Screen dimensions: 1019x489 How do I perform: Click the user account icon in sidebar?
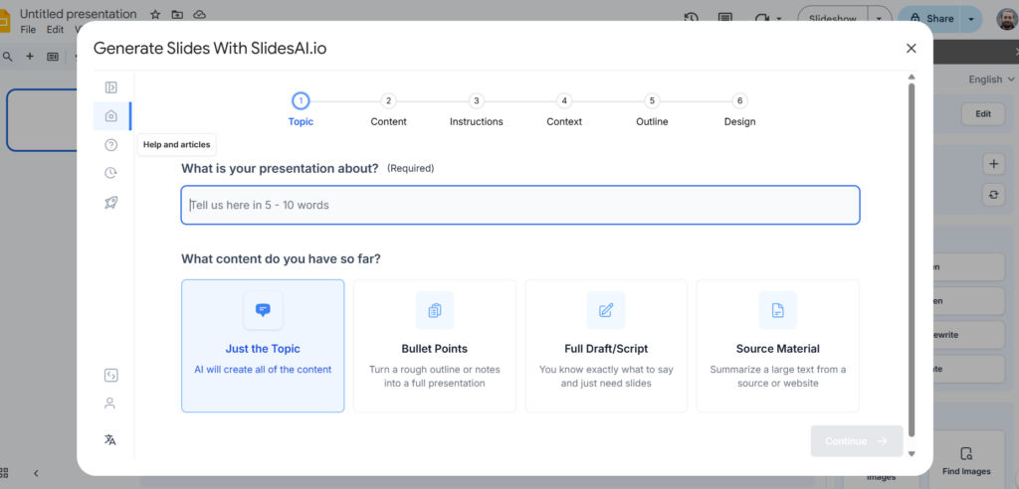coord(110,404)
